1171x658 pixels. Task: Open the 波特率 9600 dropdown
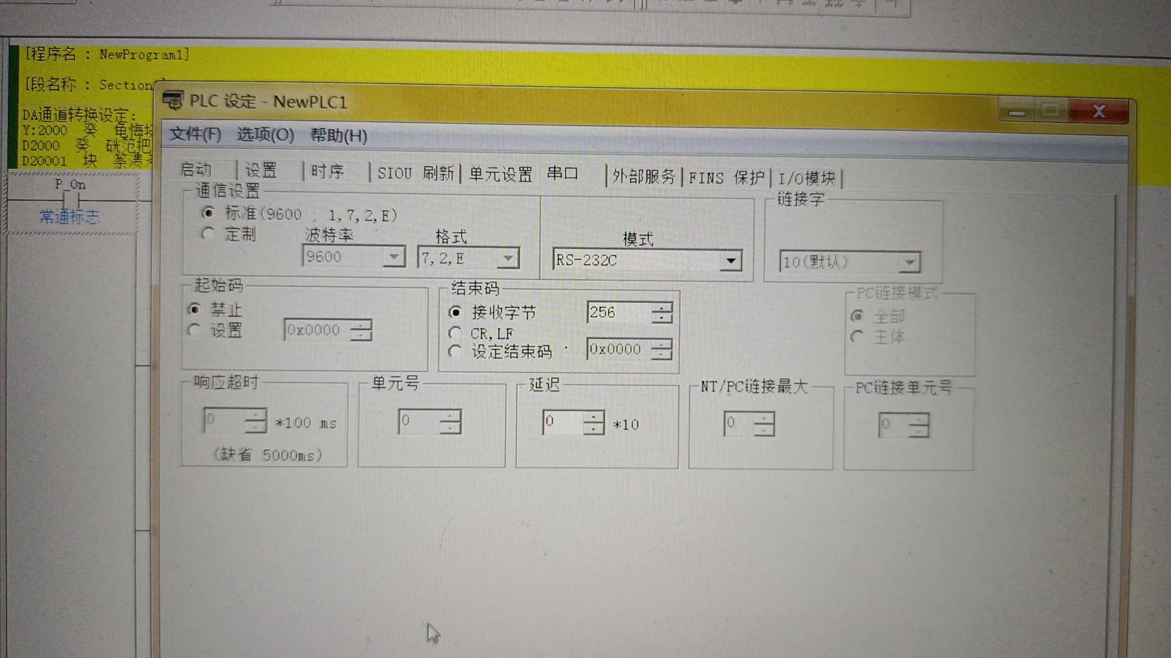pyautogui.click(x=394, y=257)
